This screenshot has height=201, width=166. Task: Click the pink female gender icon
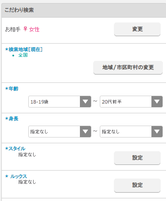26,29
